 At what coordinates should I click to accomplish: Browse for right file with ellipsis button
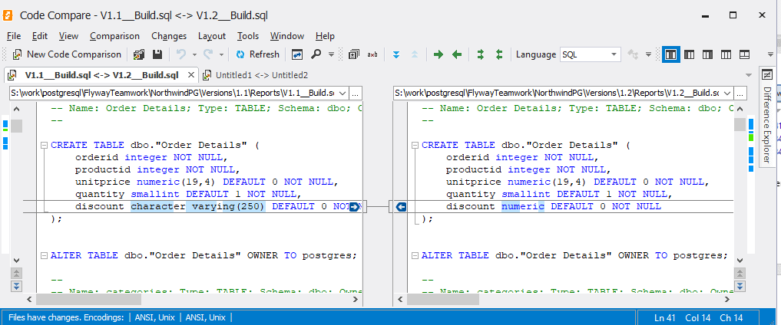click(740, 93)
